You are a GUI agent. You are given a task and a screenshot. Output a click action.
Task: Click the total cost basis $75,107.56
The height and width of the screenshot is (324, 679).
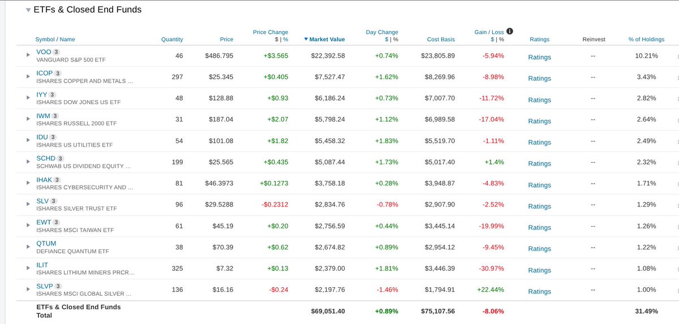[438, 310]
